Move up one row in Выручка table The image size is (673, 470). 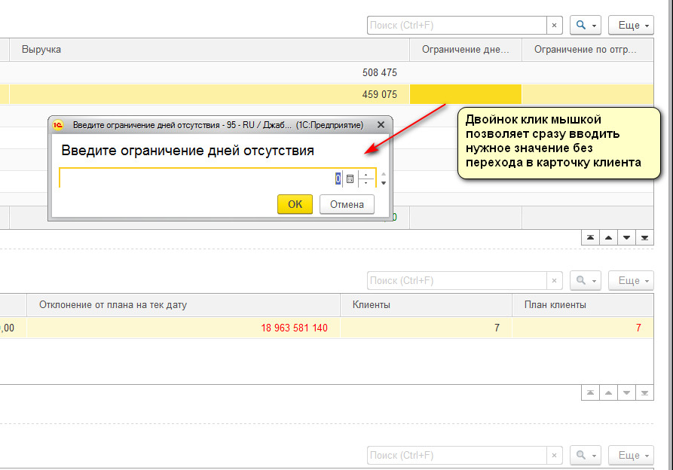click(607, 238)
